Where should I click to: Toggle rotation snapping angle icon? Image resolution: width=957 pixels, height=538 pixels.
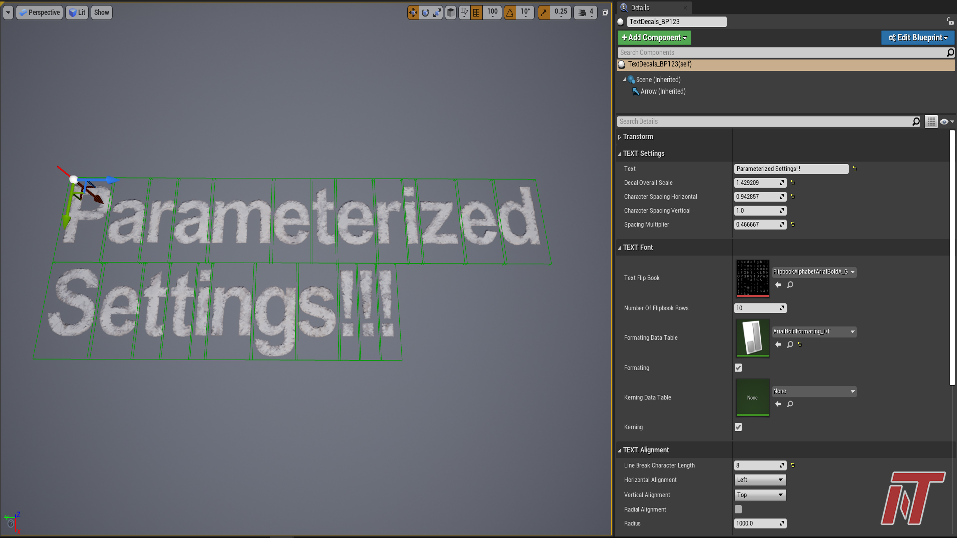click(x=509, y=13)
